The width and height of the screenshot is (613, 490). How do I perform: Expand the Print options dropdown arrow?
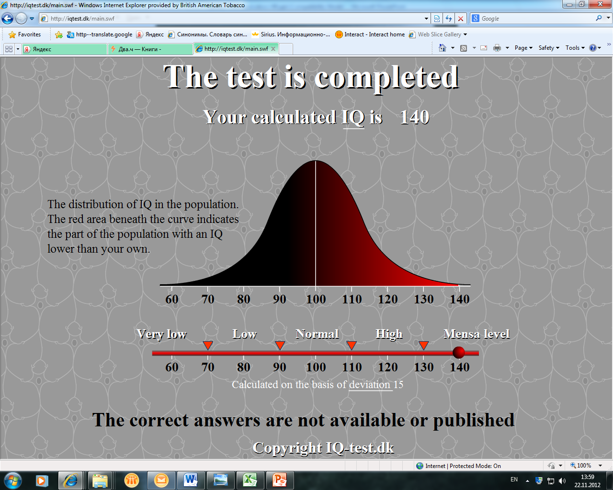[x=507, y=48]
